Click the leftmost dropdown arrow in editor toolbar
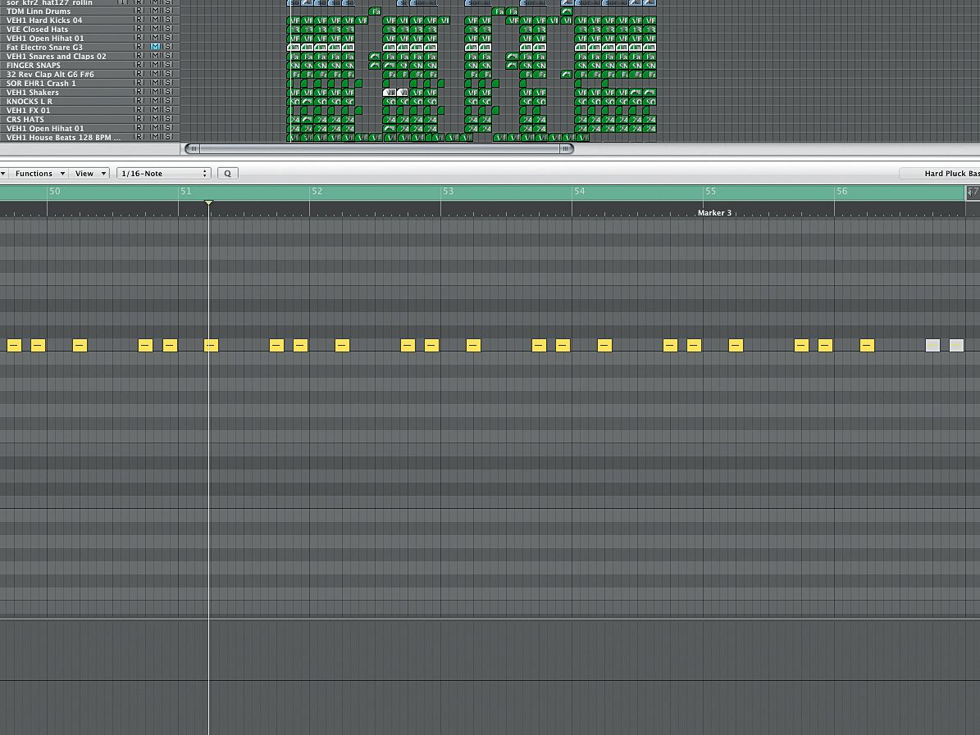This screenshot has width=980, height=735. [3, 173]
